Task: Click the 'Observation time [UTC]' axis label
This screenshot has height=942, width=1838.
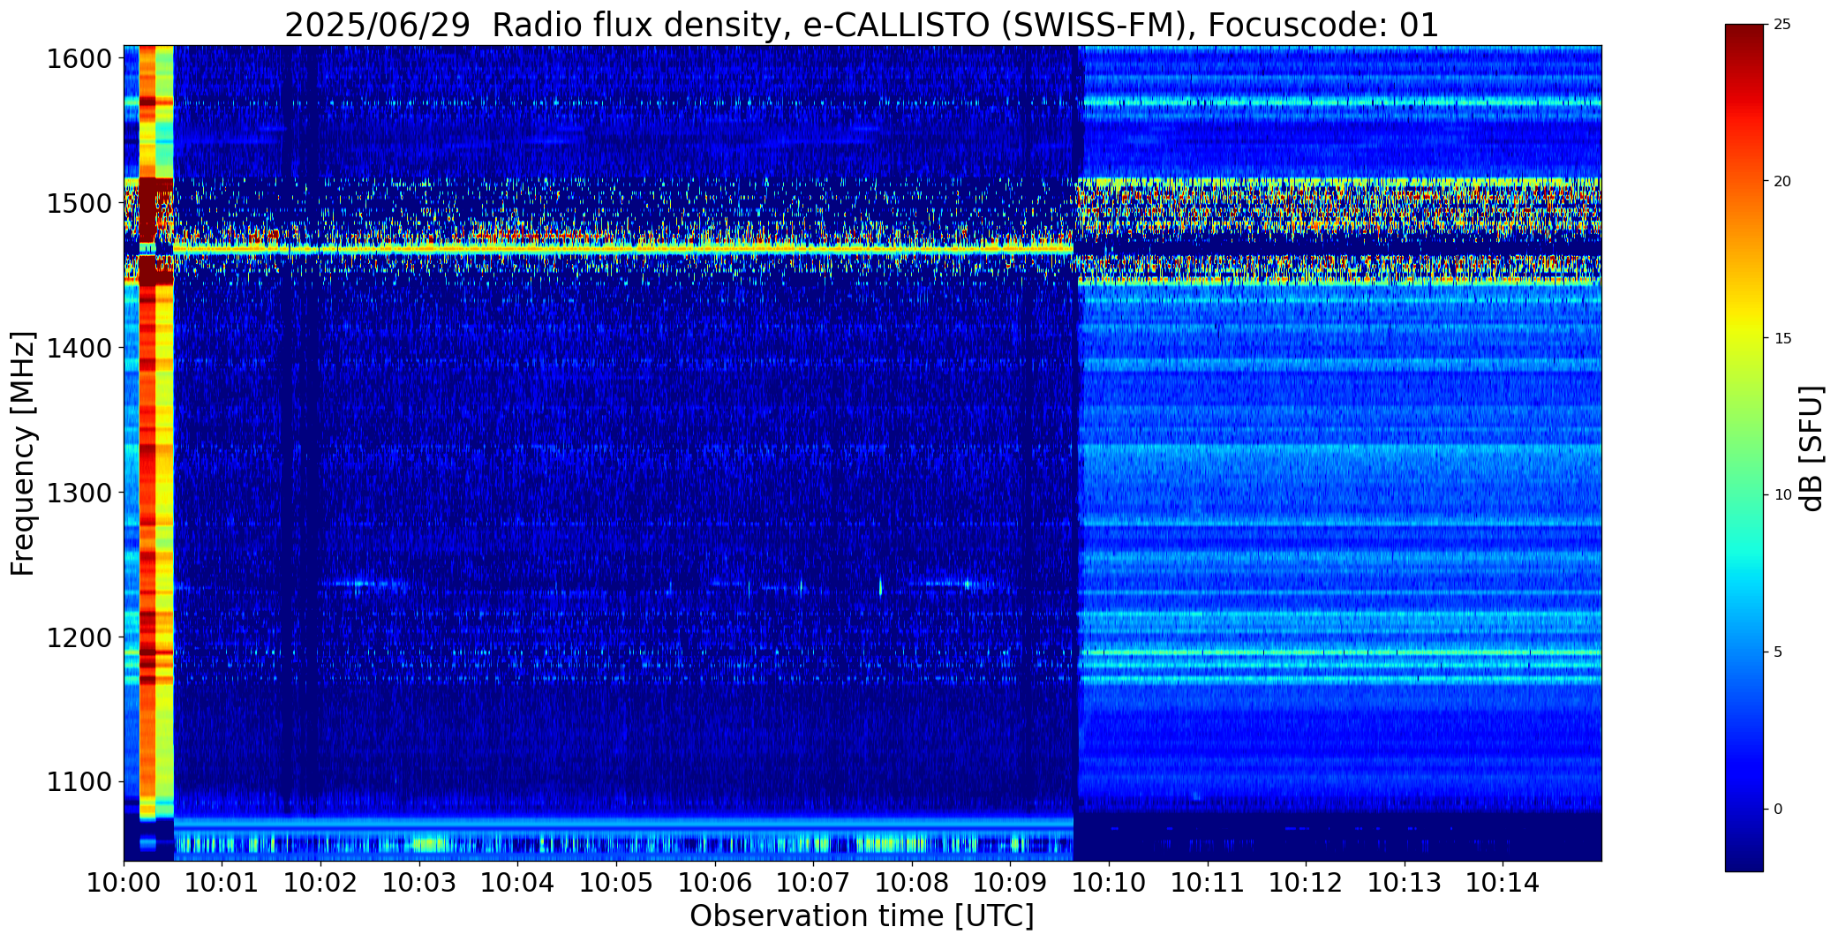Action: pos(862,916)
